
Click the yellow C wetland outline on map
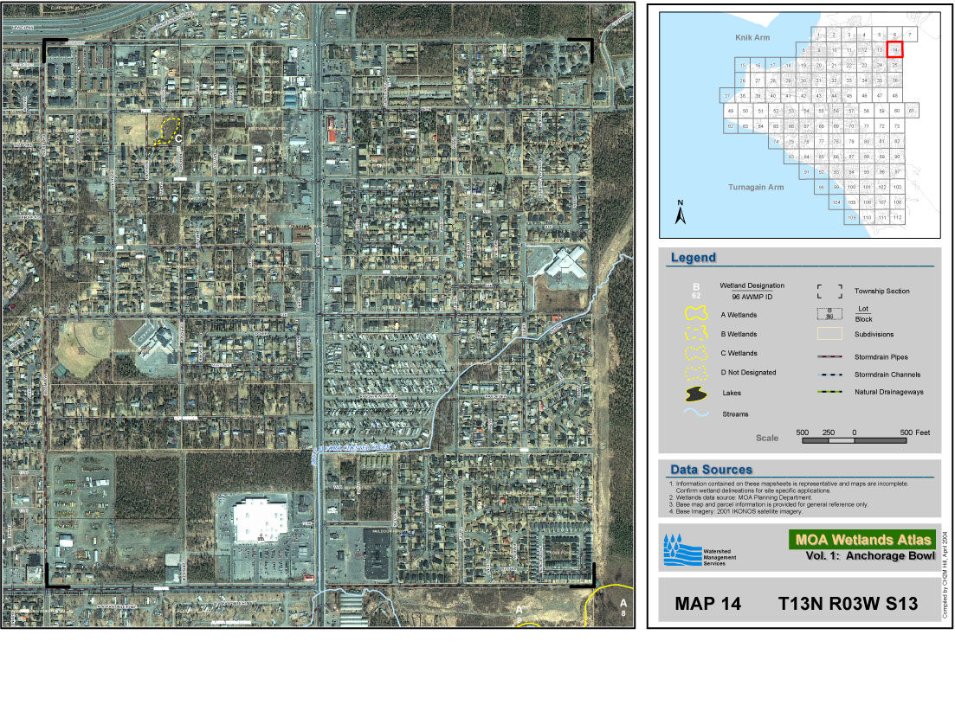click(x=165, y=131)
